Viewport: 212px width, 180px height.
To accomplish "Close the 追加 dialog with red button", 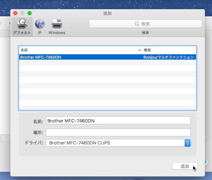I will [15, 13].
